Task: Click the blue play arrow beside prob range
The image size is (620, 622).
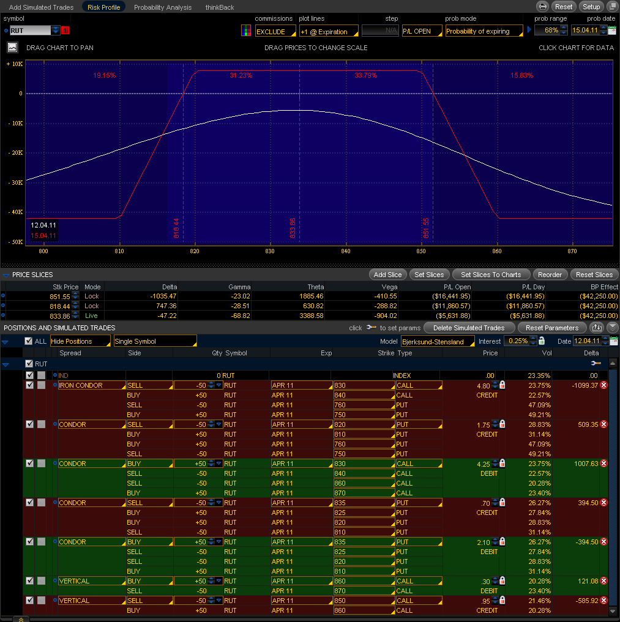Action: pos(529,30)
